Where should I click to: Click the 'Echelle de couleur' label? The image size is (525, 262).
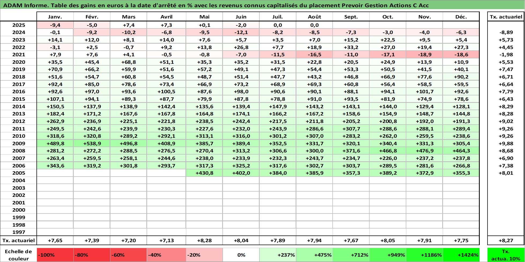[x=18, y=255]
